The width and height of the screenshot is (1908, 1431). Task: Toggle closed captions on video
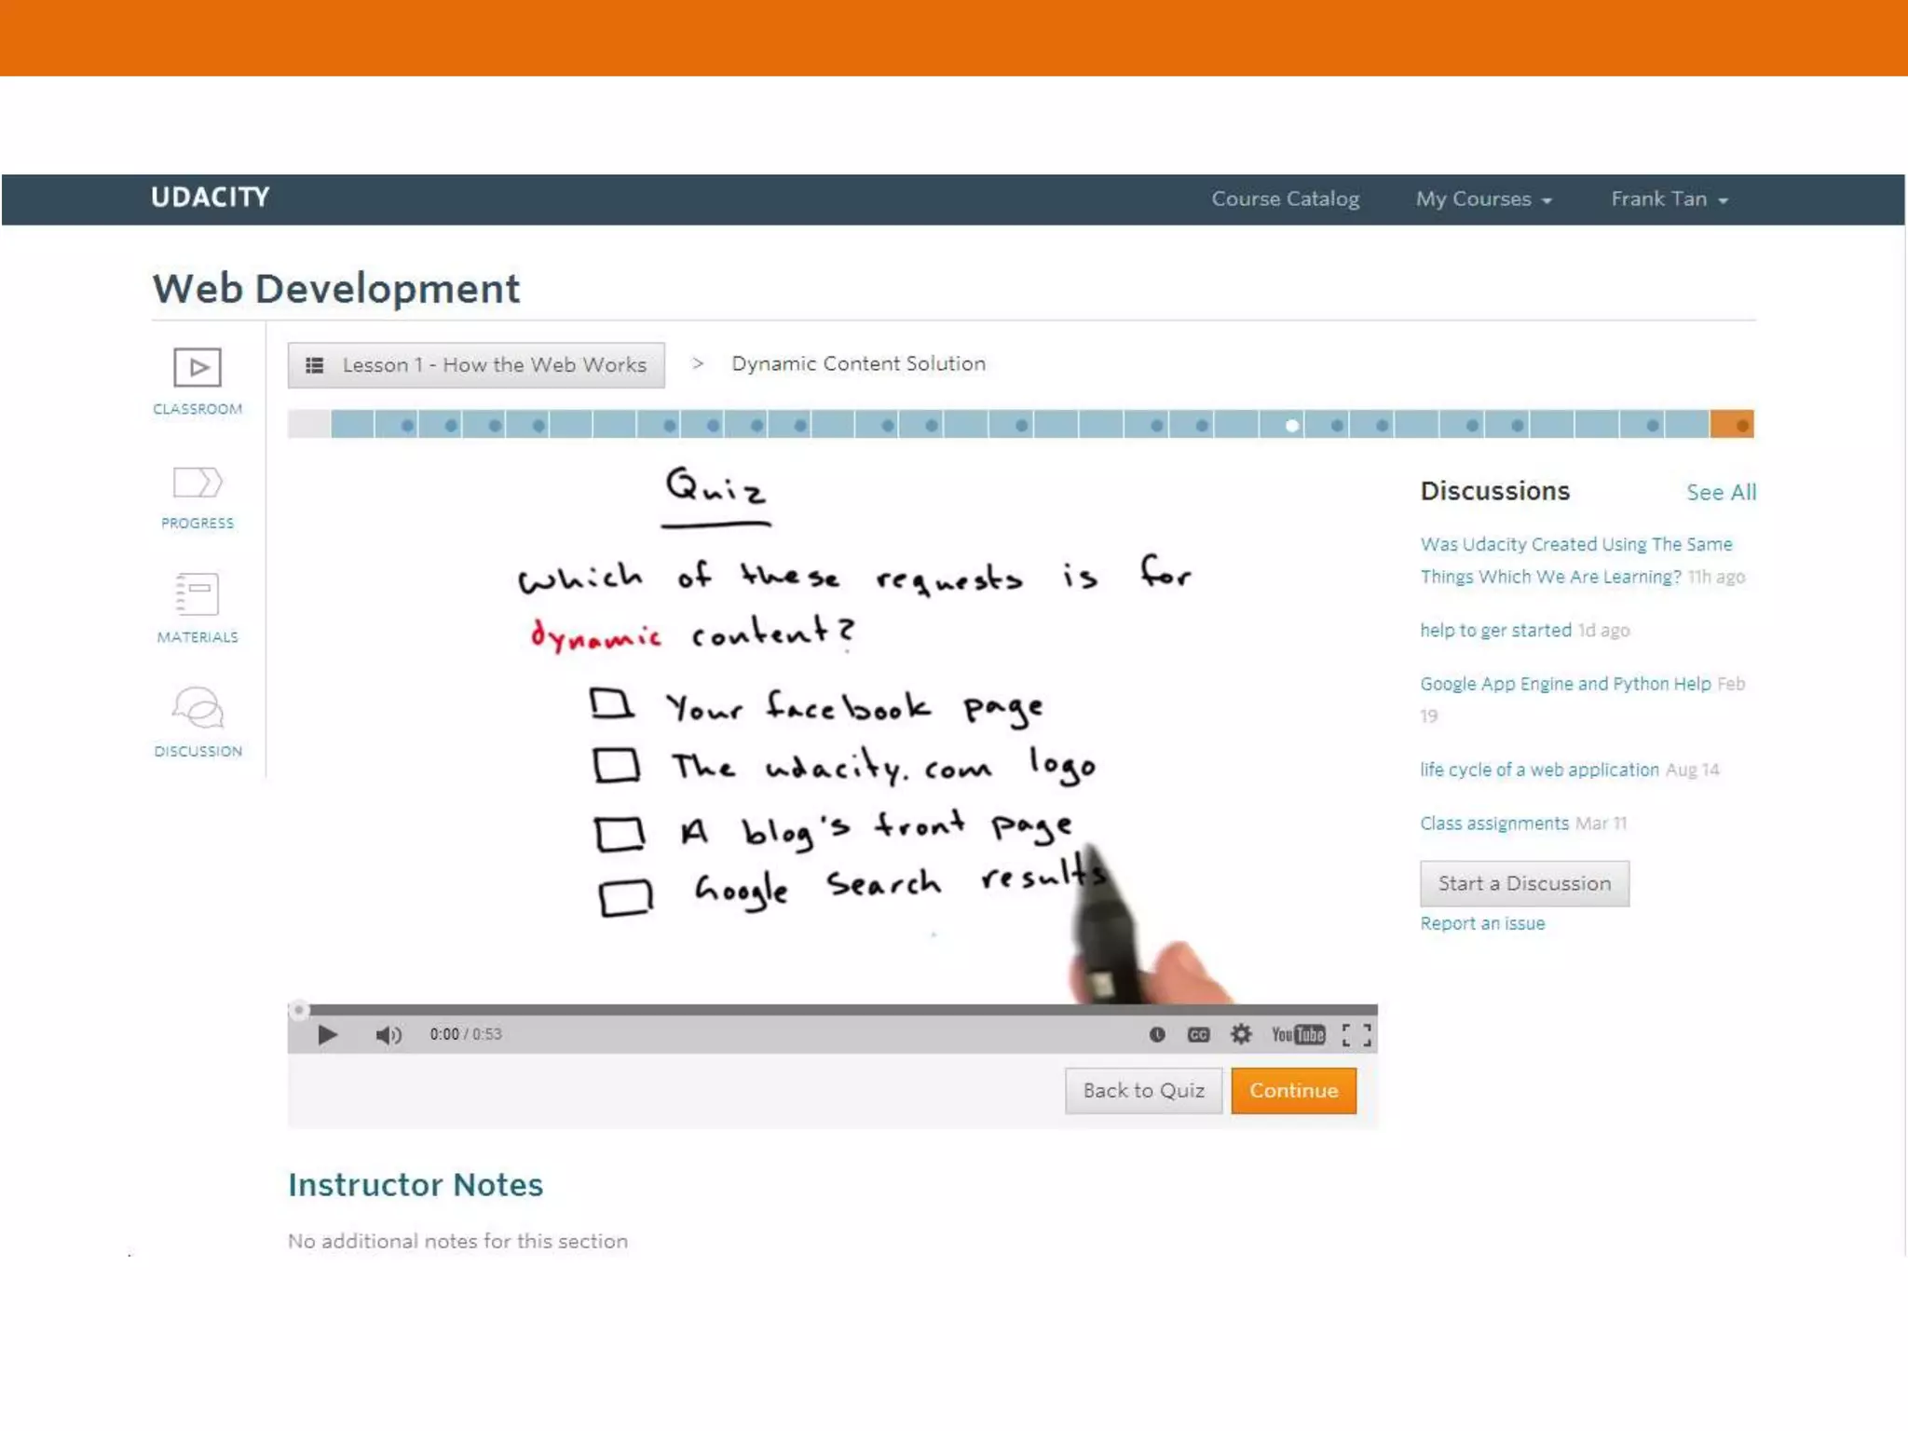(1198, 1034)
